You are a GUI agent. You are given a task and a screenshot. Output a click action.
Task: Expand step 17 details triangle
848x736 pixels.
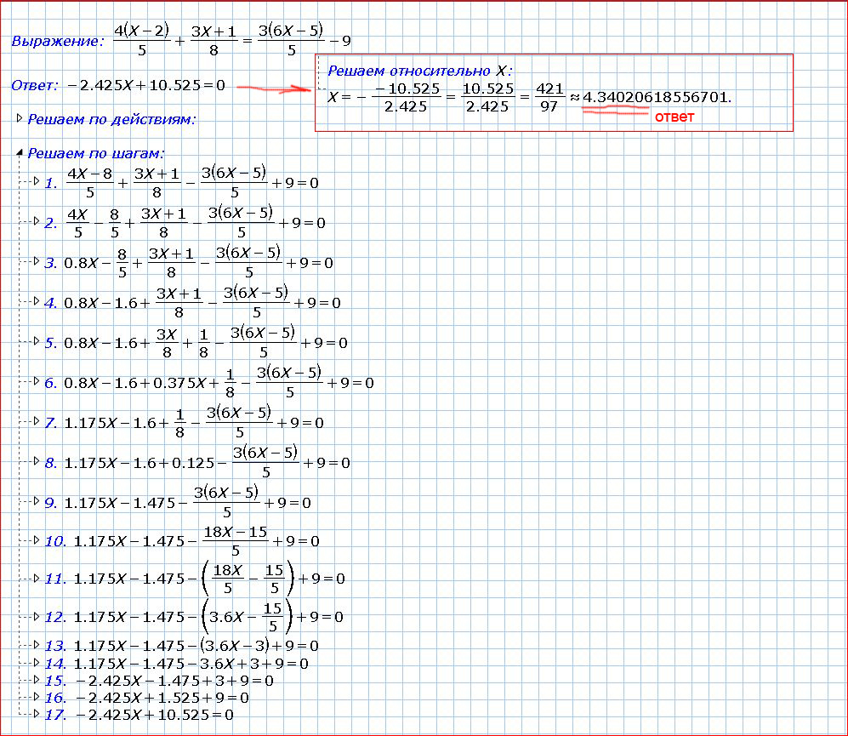point(37,714)
